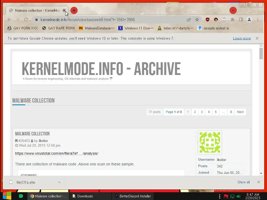Viewport: 267px width, 200px height.
Task: Dismiss the Windows 7 update infobar
Action: 257,39
